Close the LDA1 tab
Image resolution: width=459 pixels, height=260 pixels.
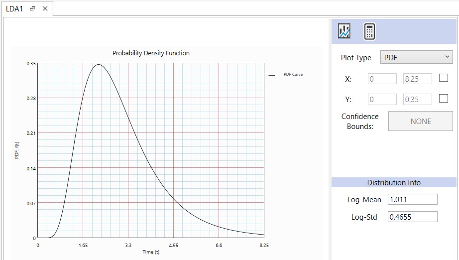(45, 9)
